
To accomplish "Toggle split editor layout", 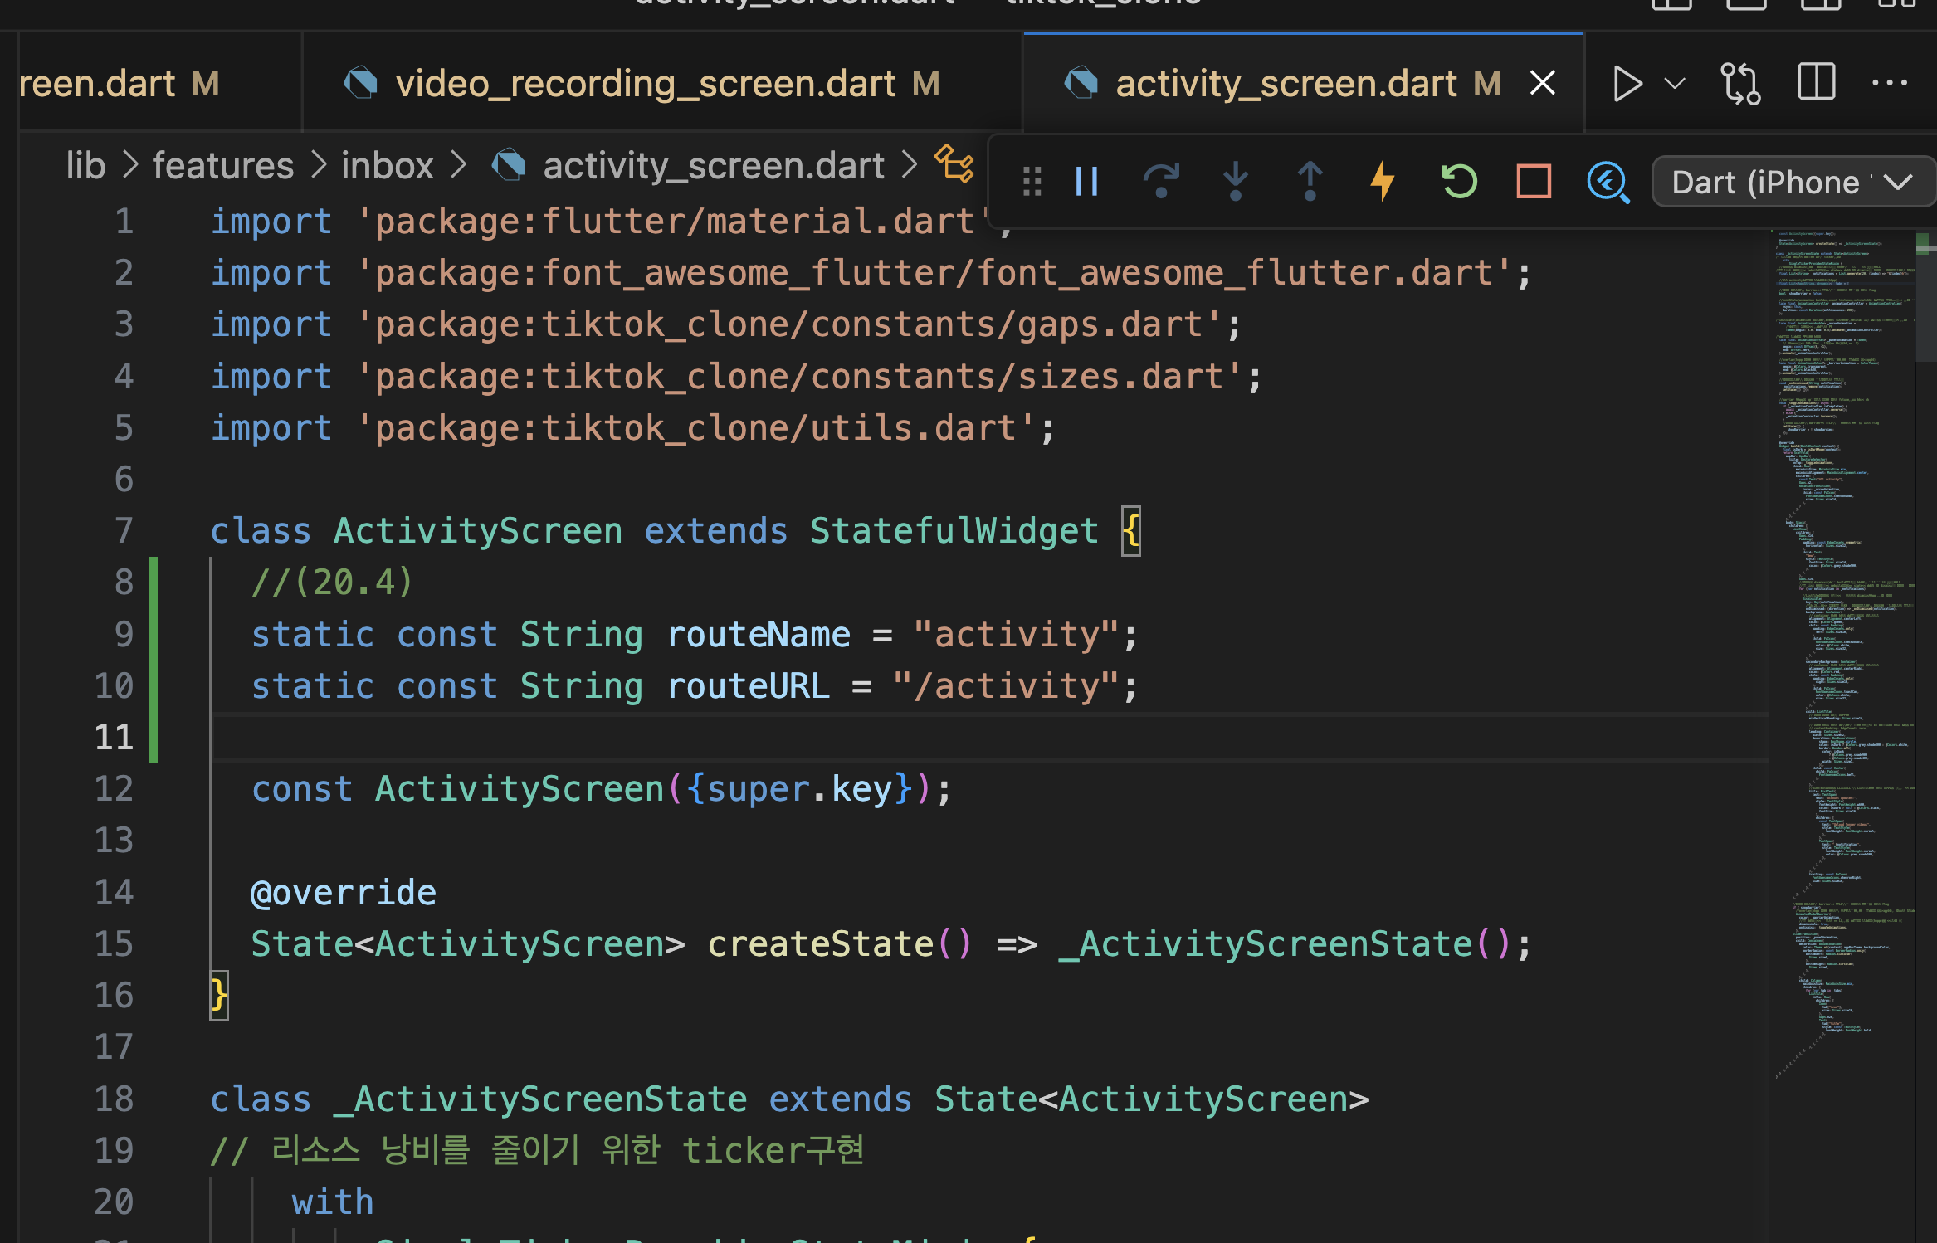I will (x=1816, y=84).
